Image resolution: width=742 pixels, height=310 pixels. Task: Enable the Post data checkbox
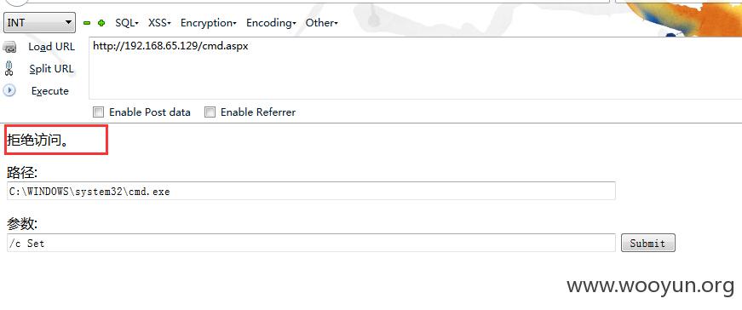99,112
